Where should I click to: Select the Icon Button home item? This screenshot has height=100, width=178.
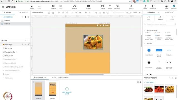coord(149,64)
